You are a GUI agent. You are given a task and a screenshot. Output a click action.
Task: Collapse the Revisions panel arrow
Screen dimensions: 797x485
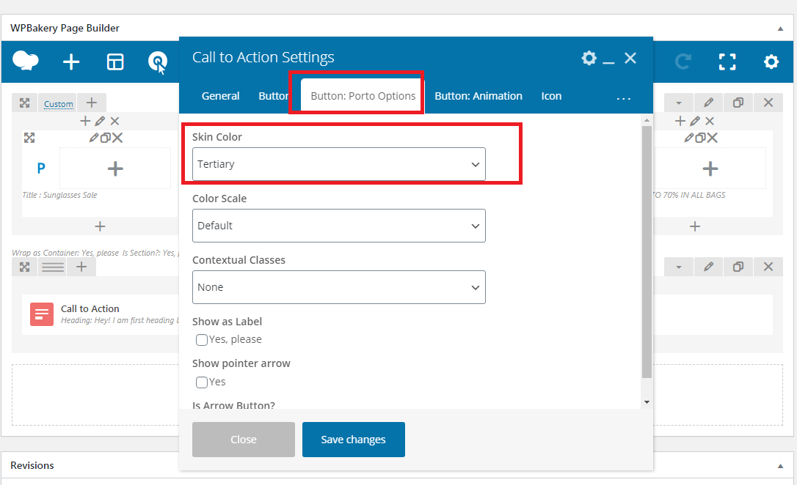780,465
